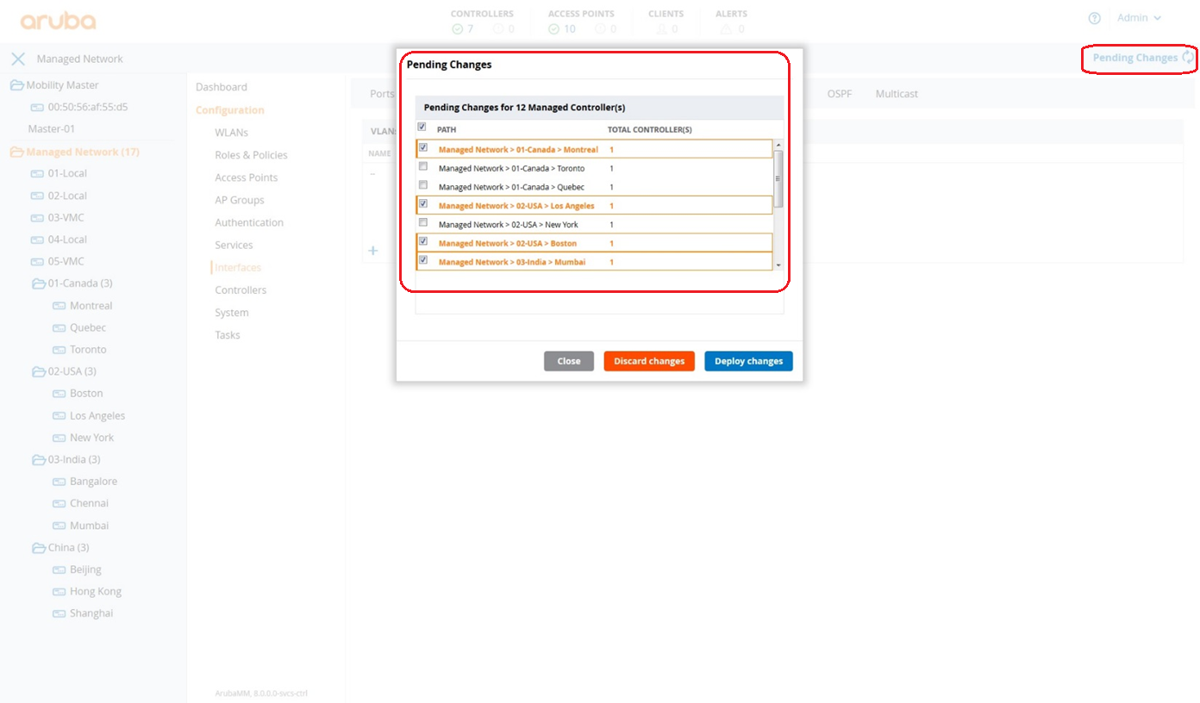Click the device icon beside Mumbai in tree
Image resolution: width=1200 pixels, height=703 pixels.
59,526
